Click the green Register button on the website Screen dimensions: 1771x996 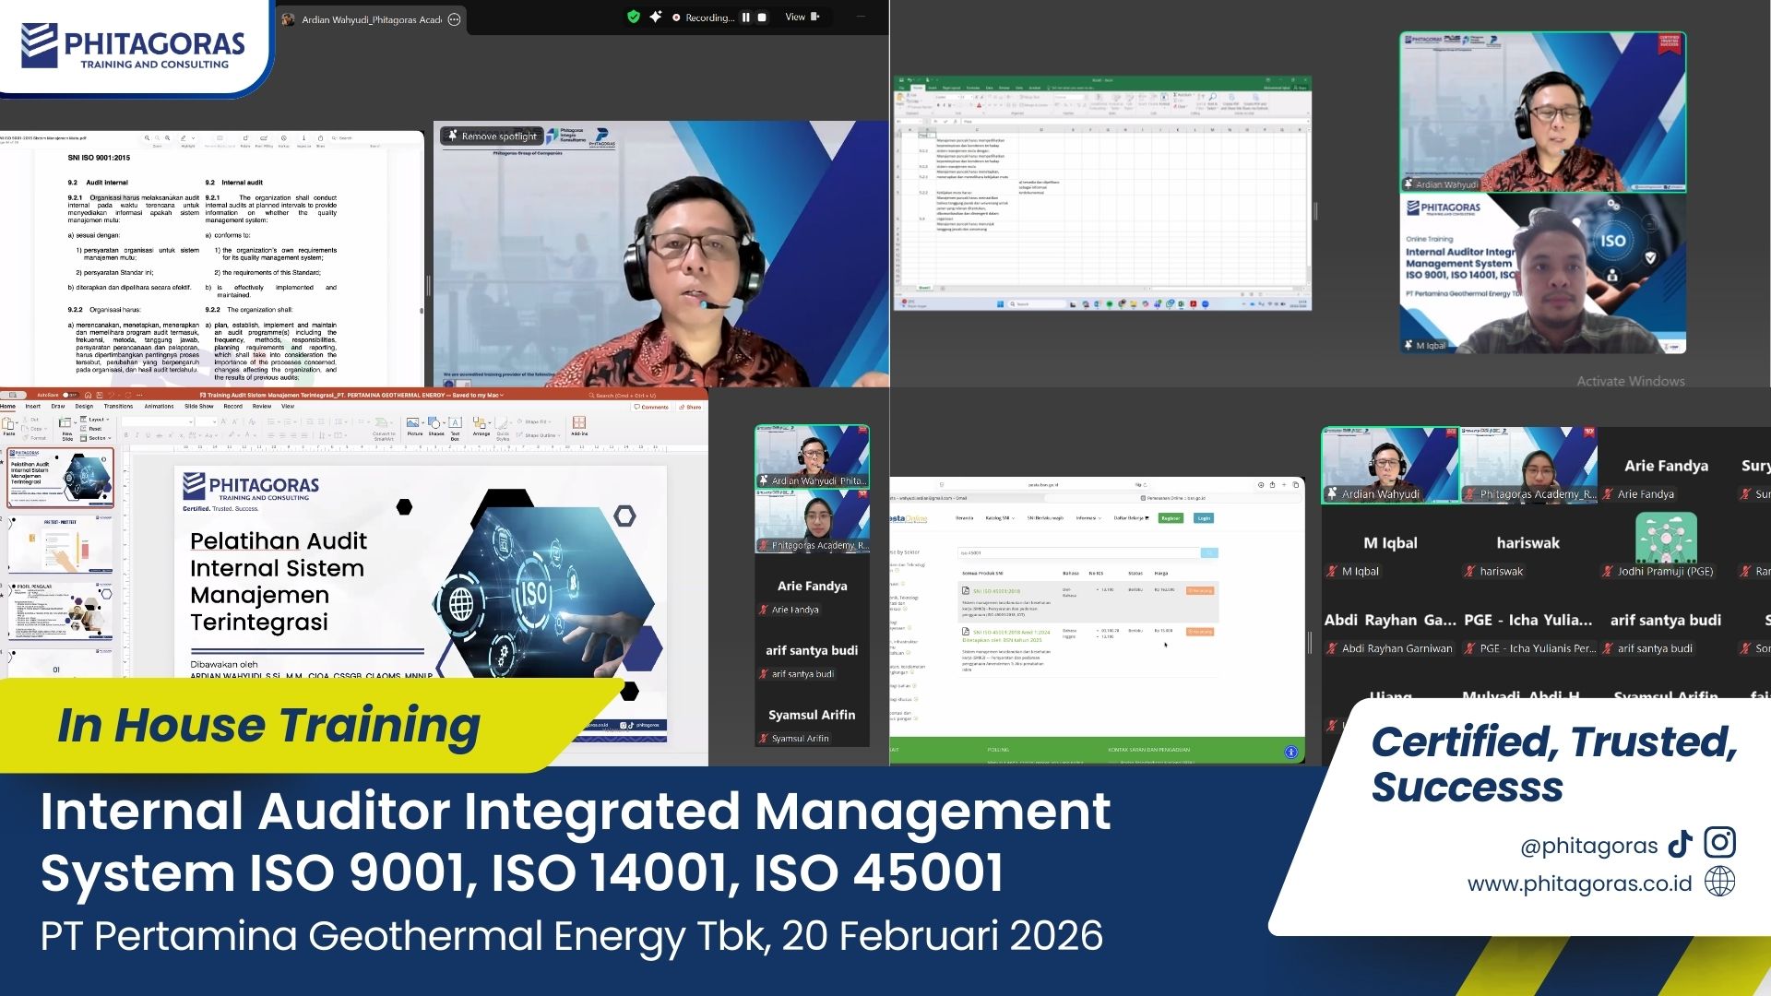[x=1171, y=518]
